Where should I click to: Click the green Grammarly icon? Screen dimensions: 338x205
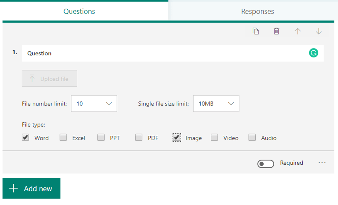point(314,53)
